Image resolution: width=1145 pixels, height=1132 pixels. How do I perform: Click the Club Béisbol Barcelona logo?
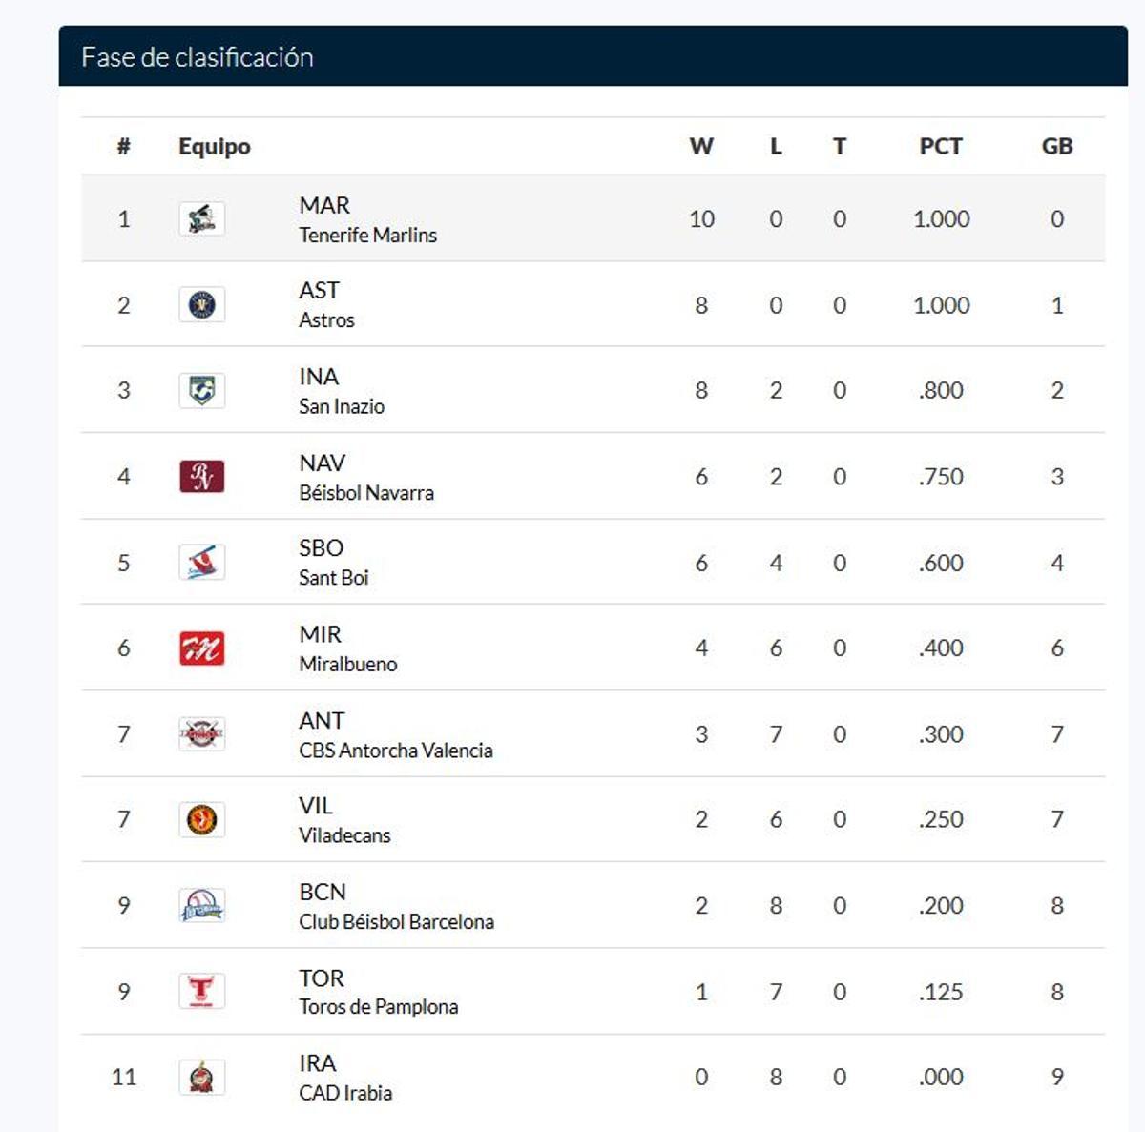click(201, 905)
